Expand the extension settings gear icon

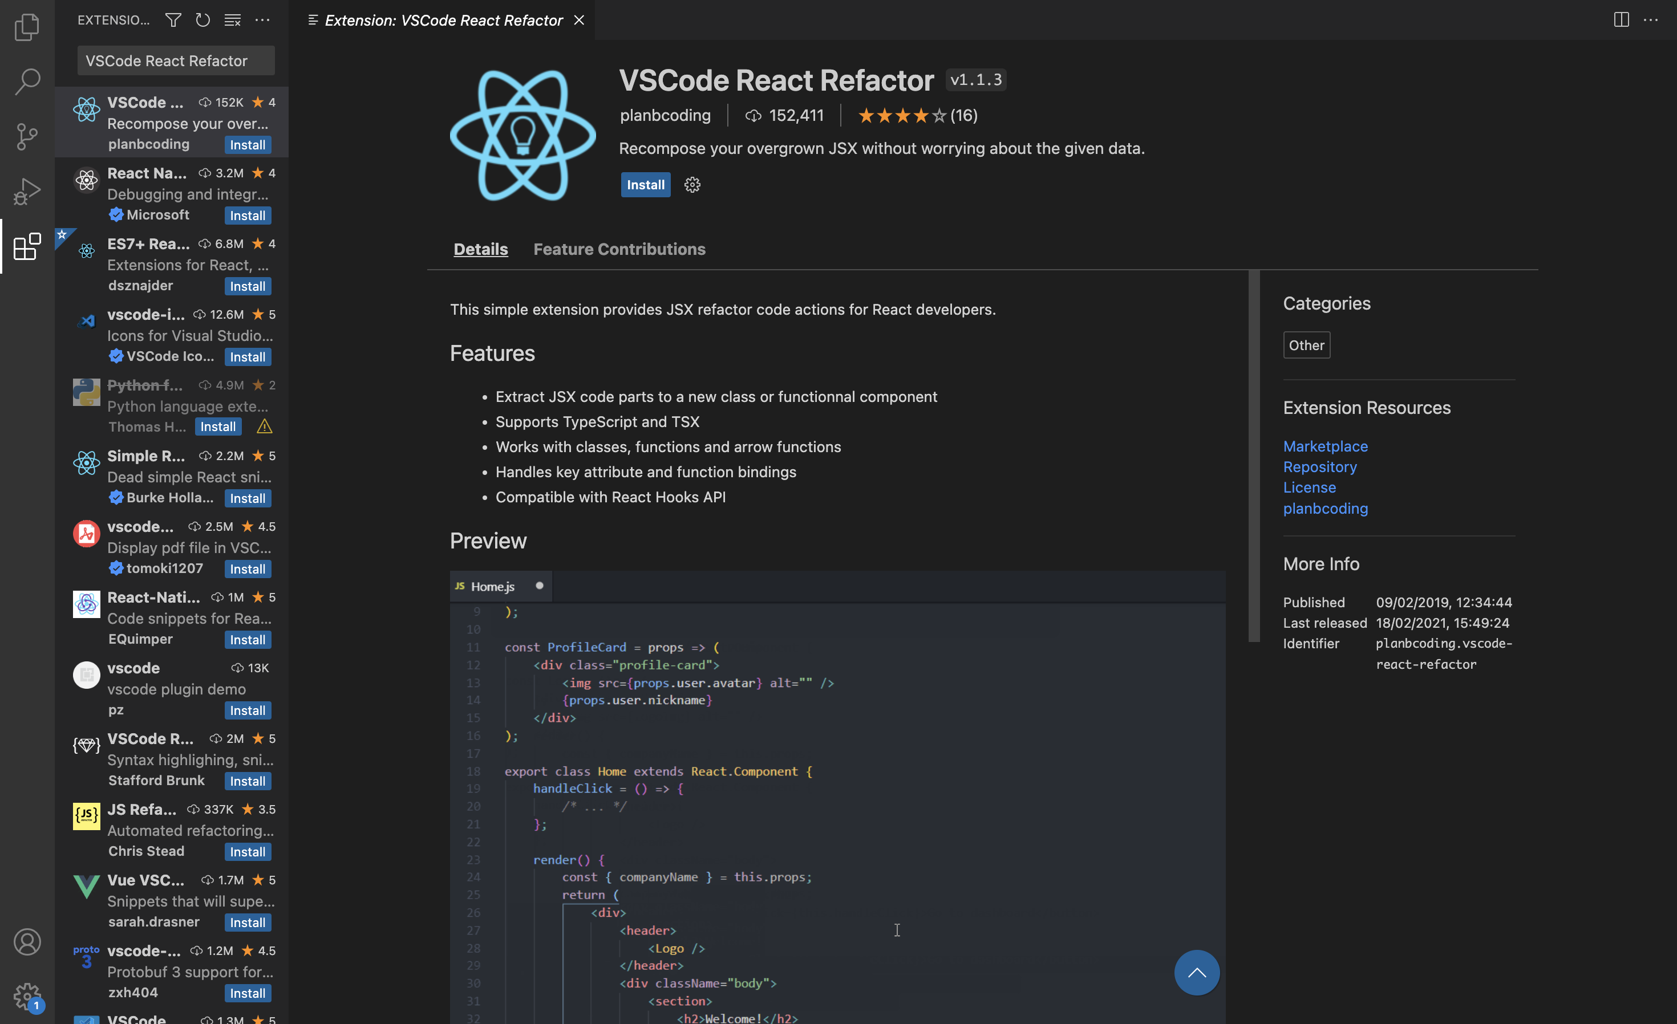[691, 184]
